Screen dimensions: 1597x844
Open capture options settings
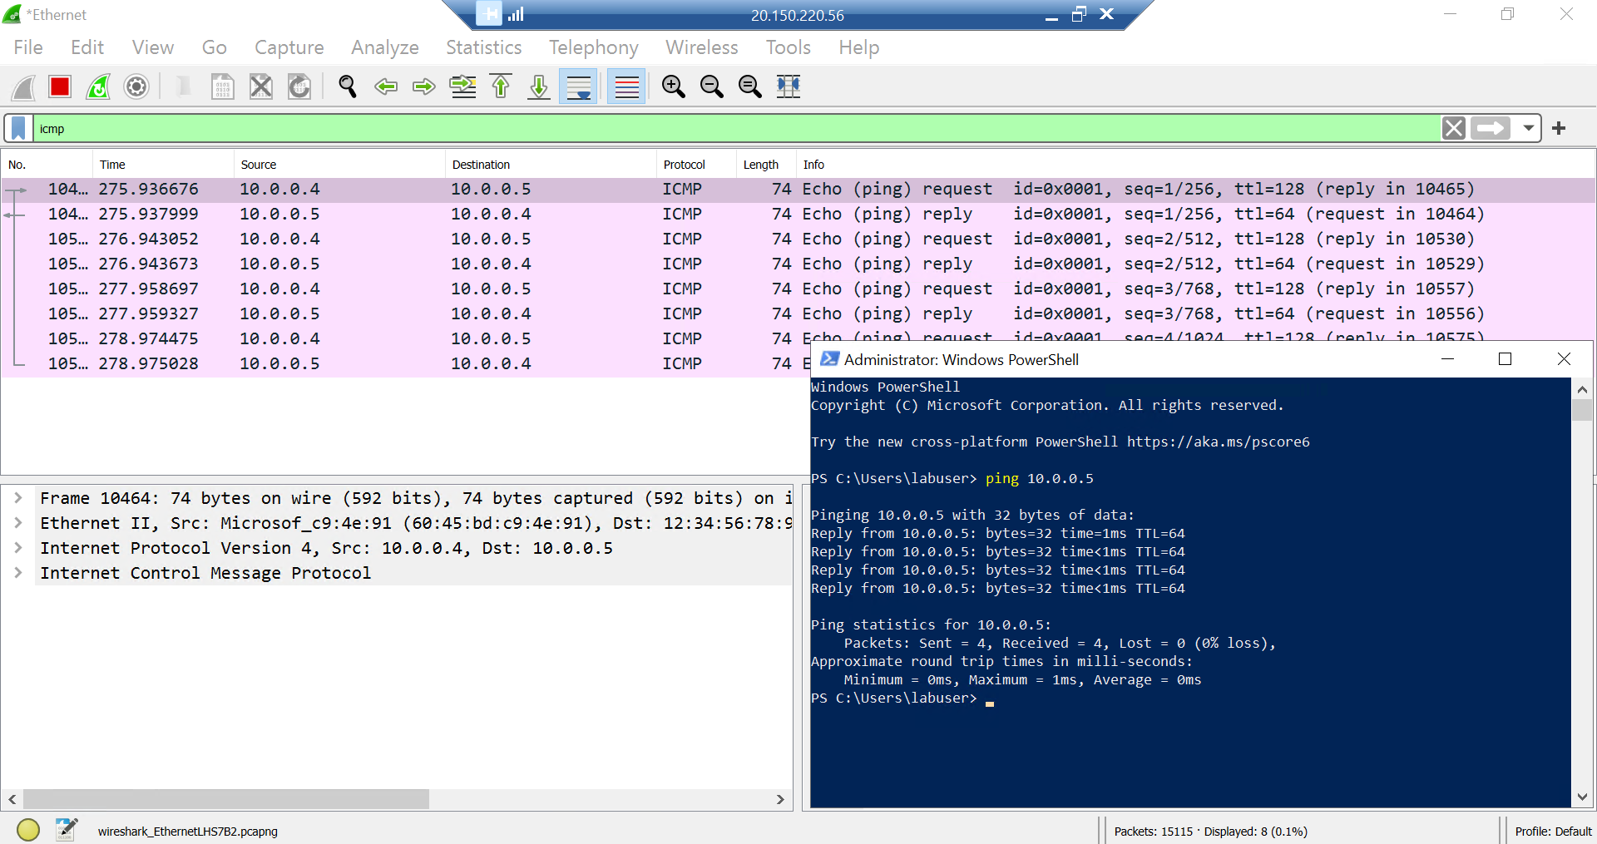coord(136,86)
